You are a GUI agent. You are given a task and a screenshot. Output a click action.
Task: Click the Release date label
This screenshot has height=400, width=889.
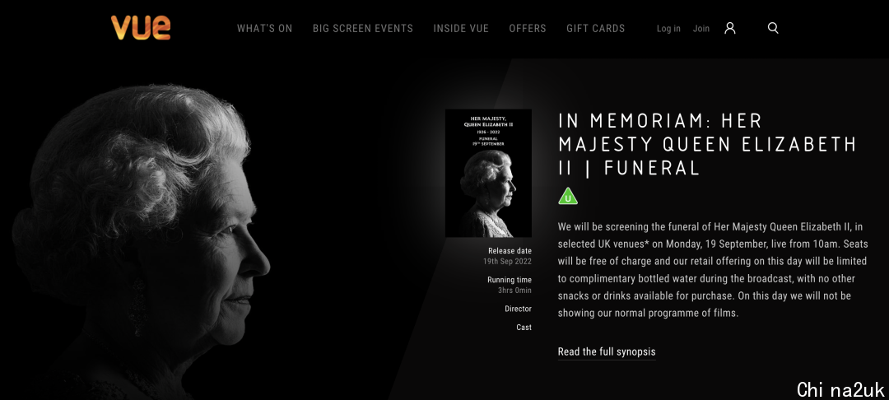510,251
